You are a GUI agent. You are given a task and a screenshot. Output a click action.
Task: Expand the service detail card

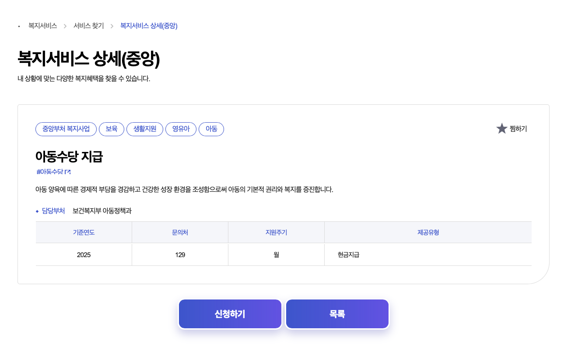coord(284,193)
